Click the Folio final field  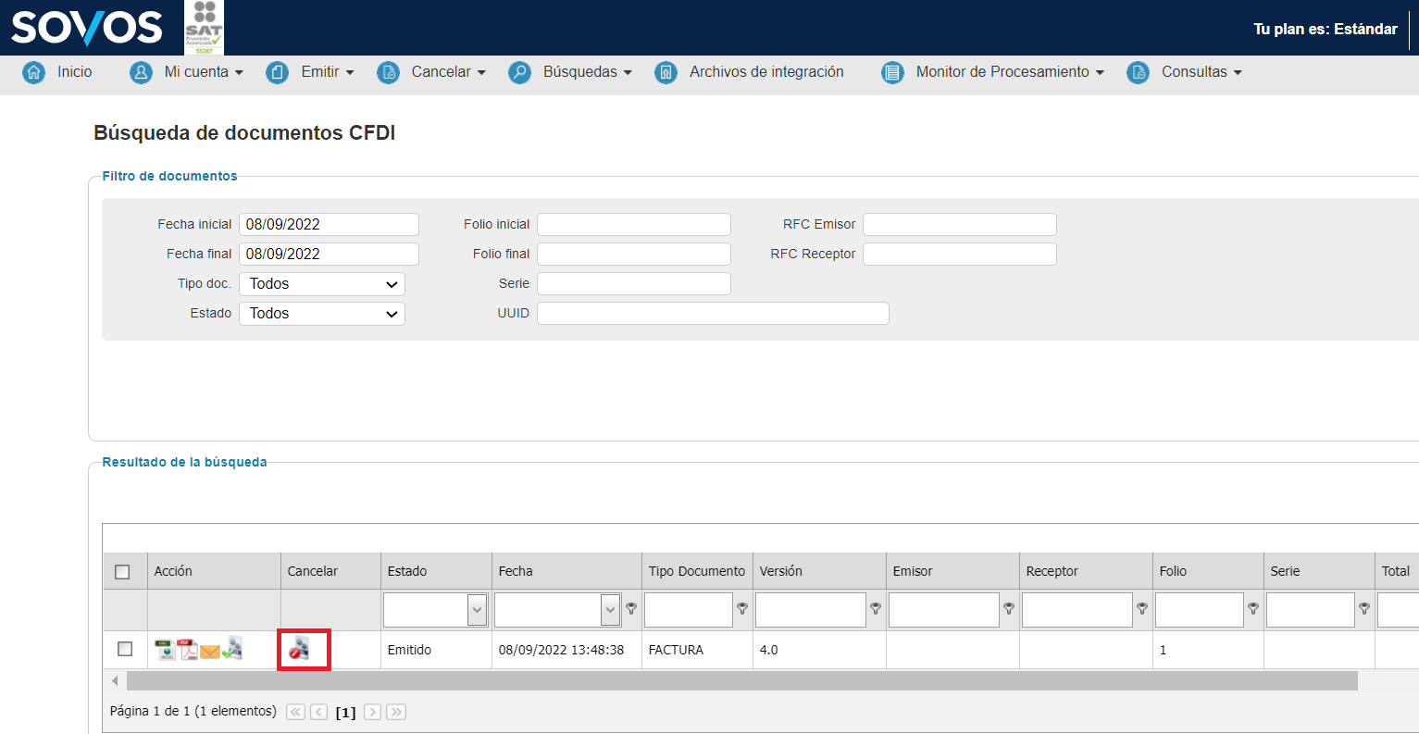[x=634, y=255]
